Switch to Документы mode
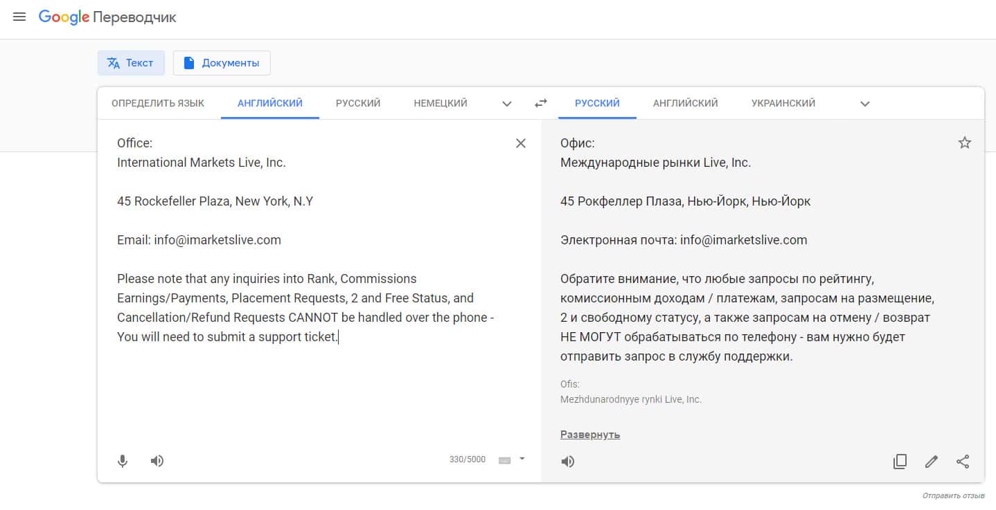 coord(222,63)
